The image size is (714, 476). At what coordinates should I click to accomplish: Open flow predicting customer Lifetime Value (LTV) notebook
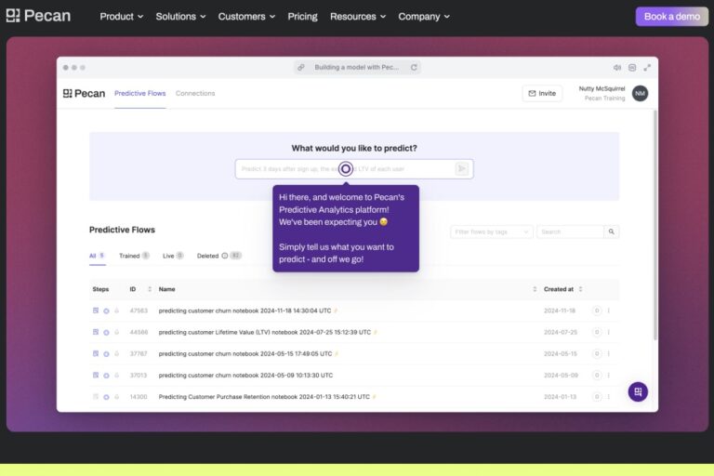tap(265, 332)
